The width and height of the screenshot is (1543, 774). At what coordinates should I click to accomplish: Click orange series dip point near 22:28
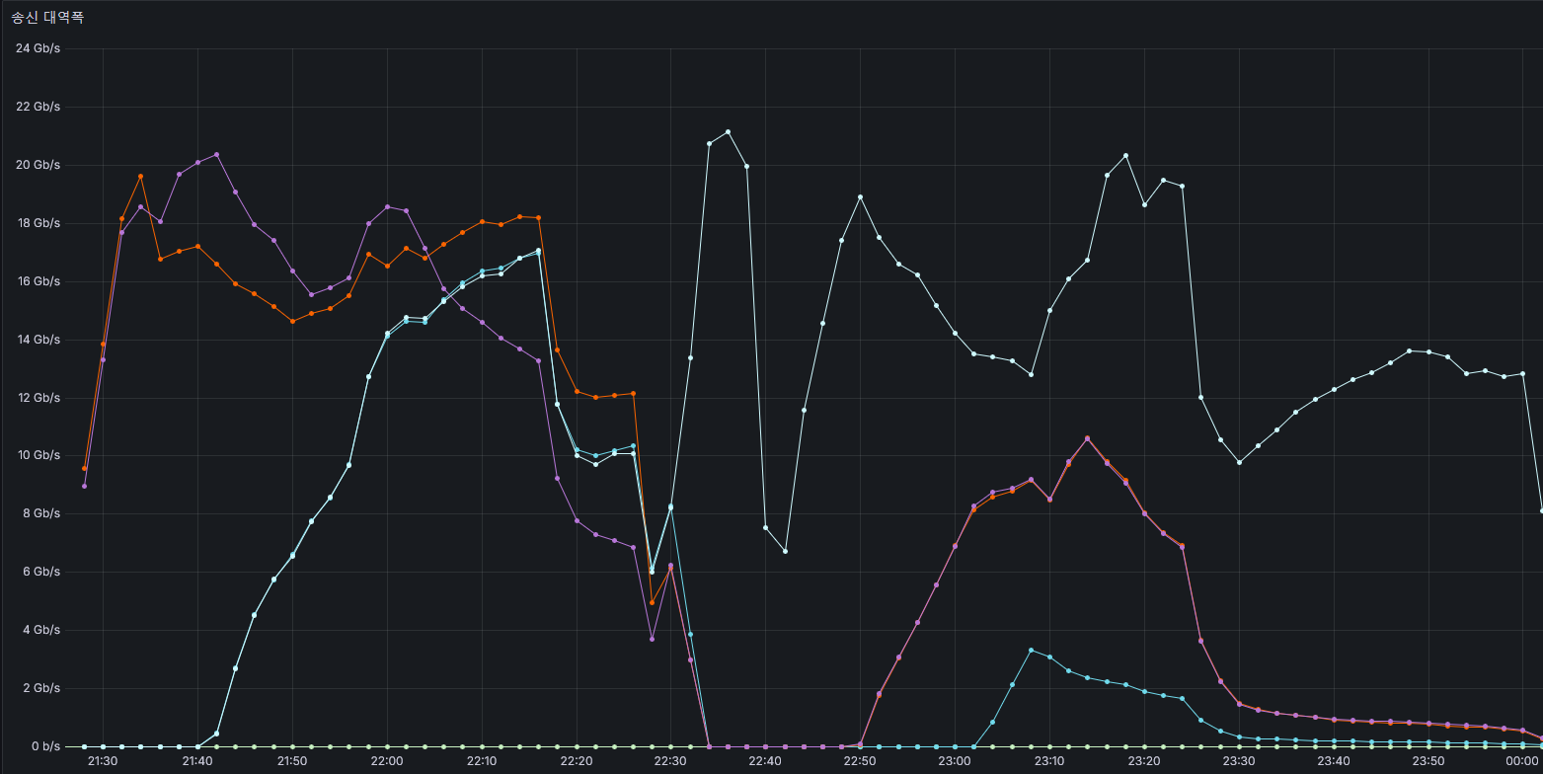click(x=652, y=602)
